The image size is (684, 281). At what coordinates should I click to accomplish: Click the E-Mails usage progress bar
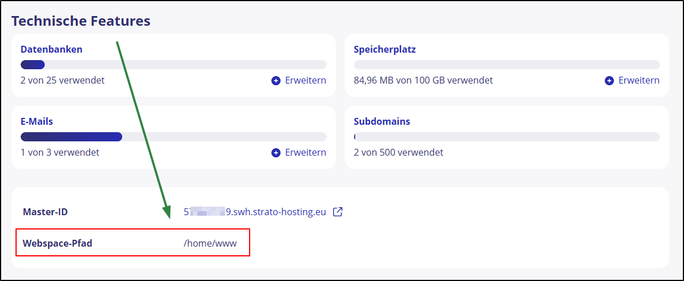(x=174, y=137)
